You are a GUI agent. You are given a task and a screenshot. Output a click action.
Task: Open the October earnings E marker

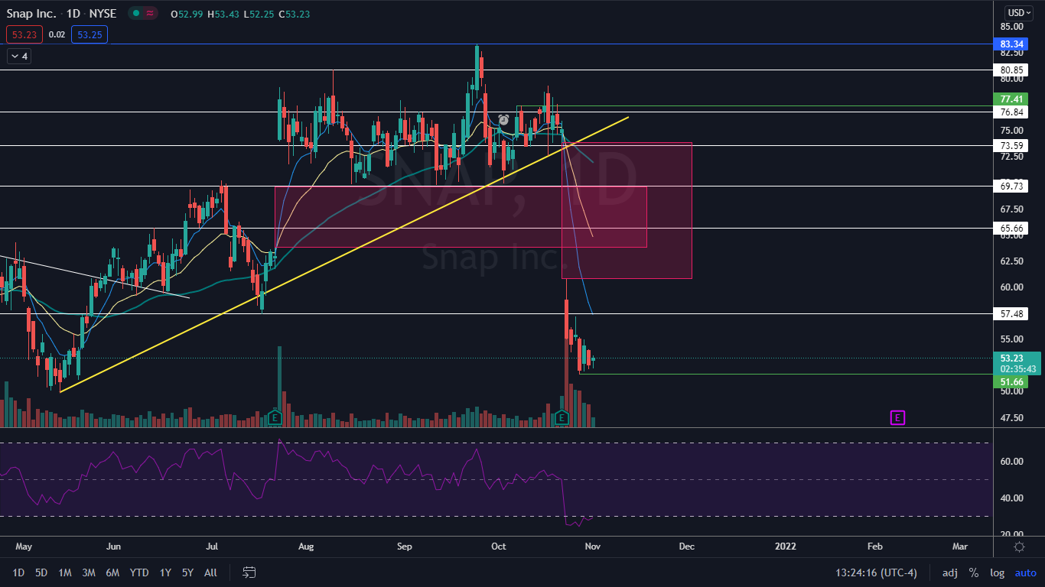(x=562, y=417)
